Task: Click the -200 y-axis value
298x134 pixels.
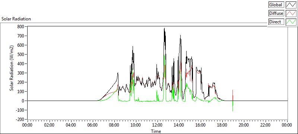Action: (20, 119)
